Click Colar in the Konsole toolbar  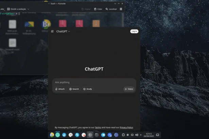coord(98,9)
